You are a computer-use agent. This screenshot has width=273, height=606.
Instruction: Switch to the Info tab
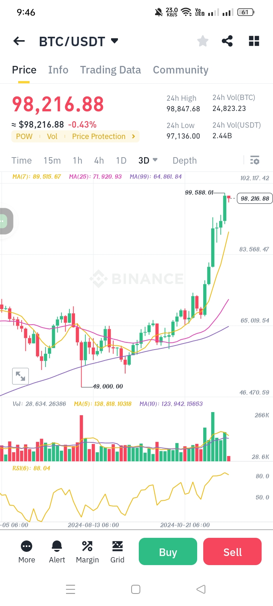58,70
